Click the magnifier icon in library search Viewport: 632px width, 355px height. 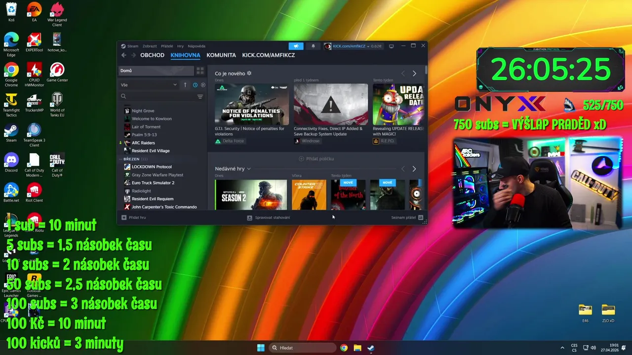tap(123, 97)
